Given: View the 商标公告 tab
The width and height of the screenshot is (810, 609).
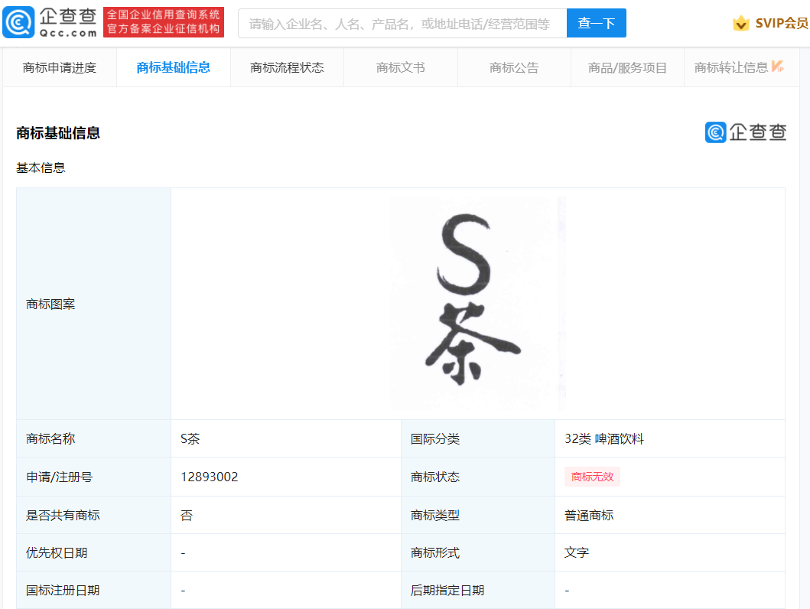Looking at the screenshot, I should coord(514,67).
